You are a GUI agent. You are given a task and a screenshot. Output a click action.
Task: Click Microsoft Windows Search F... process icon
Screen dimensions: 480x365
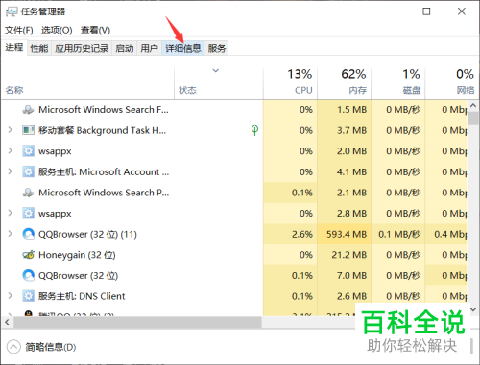[28, 110]
